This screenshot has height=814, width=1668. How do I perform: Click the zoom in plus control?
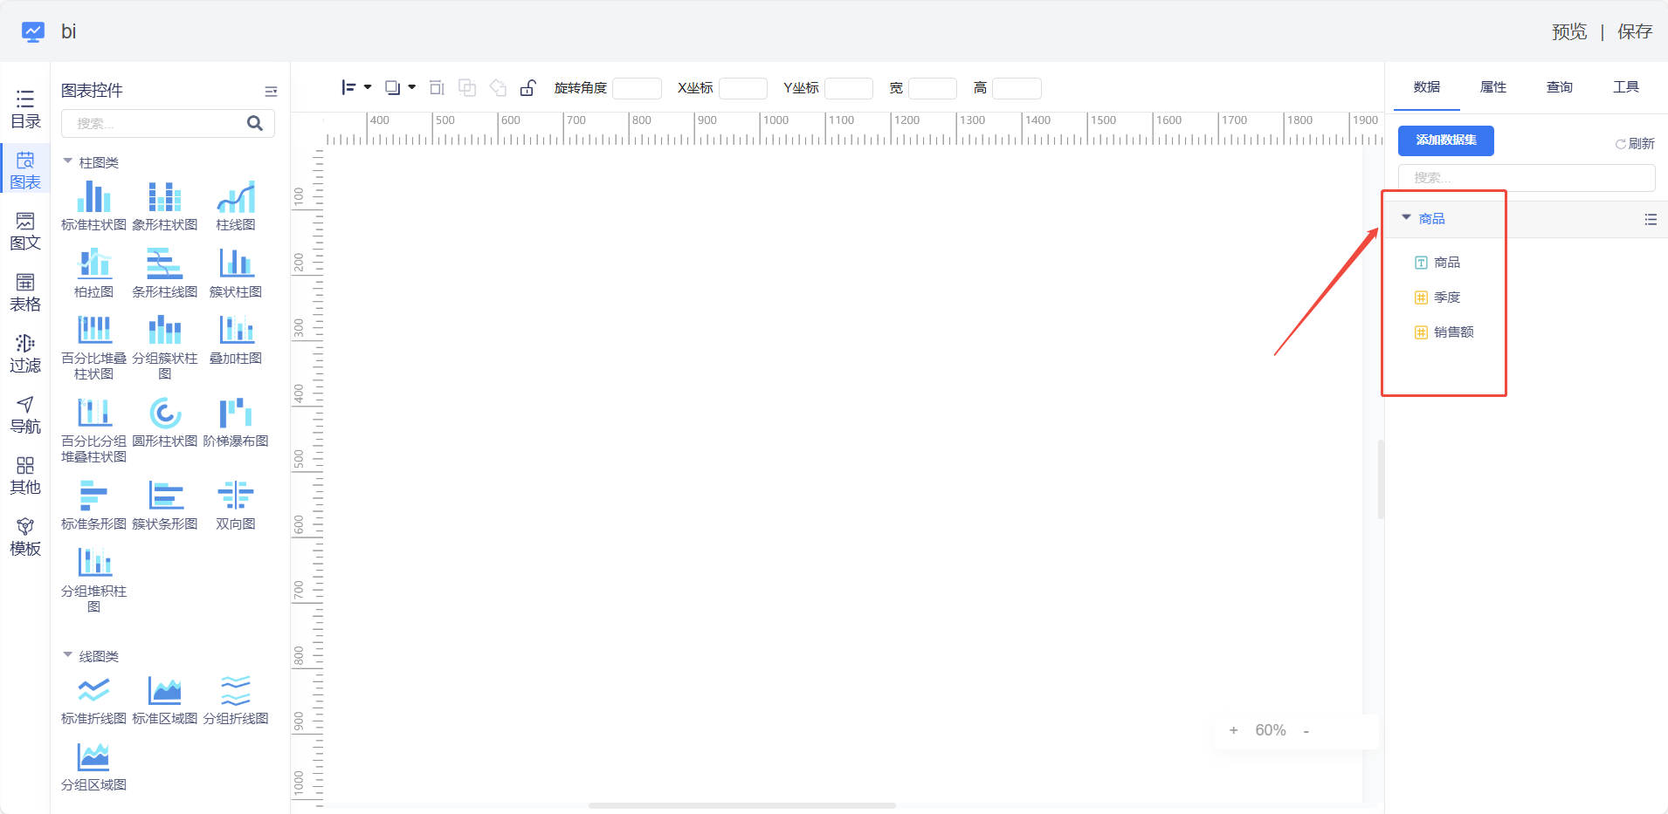pos(1233,731)
